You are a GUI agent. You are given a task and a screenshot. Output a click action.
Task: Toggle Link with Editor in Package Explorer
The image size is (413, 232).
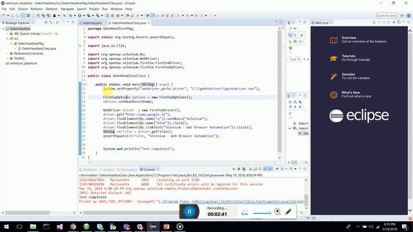(50, 23)
